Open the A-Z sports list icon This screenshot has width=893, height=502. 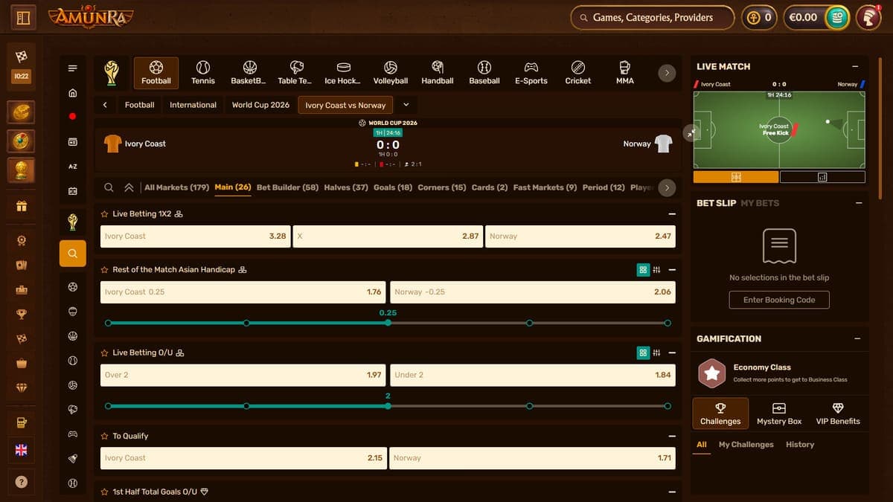click(72, 167)
